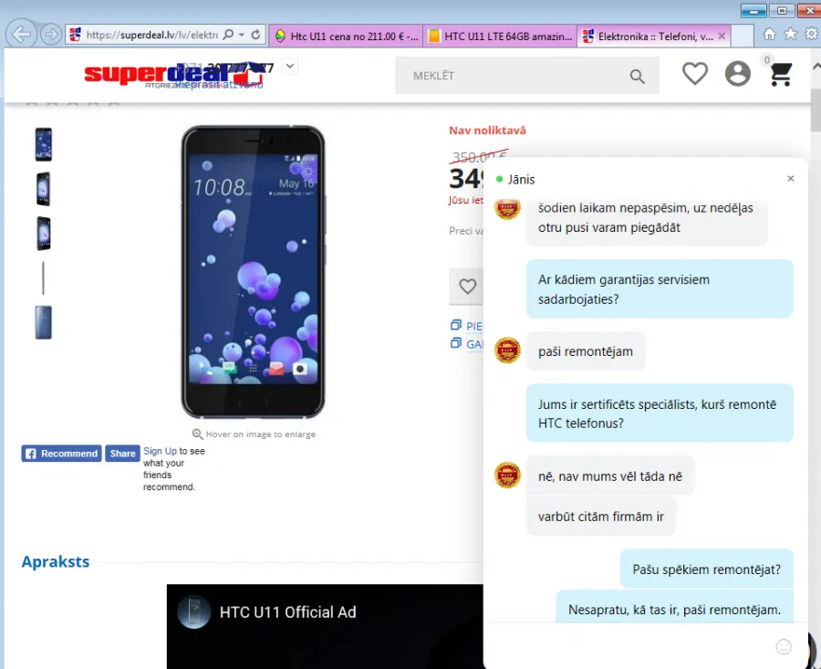Go back with the browser back arrow
This screenshot has width=821, height=669.
click(22, 35)
